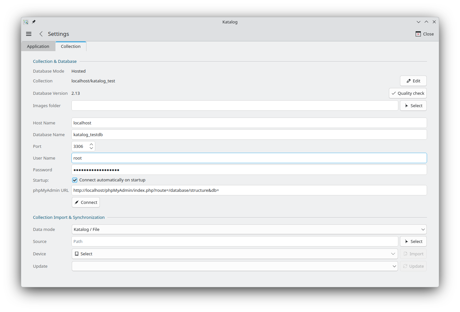460x312 pixels.
Task: Select the Collection tab
Action: (x=71, y=46)
